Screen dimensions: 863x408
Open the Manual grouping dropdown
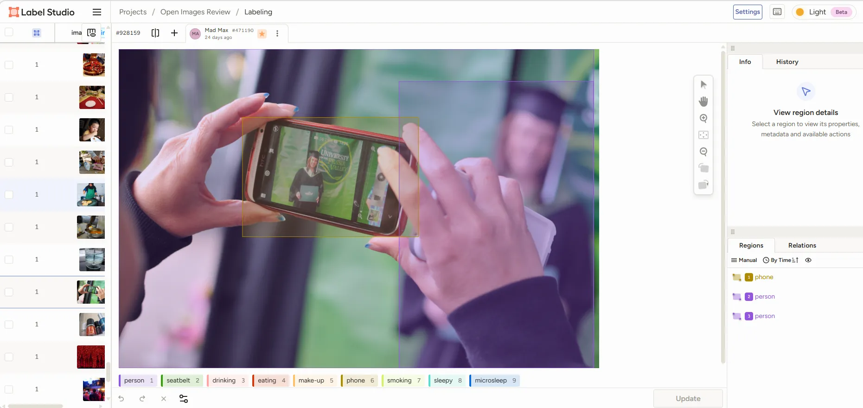tap(744, 260)
